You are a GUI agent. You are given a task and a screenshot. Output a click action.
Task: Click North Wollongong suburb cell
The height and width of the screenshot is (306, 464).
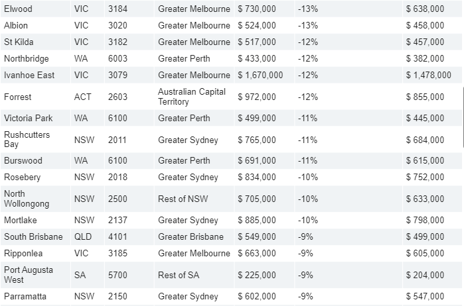coord(35,199)
